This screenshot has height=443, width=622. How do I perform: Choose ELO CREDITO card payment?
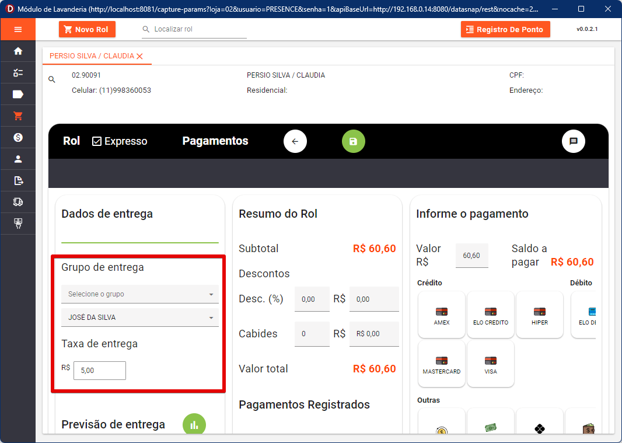[x=491, y=315]
